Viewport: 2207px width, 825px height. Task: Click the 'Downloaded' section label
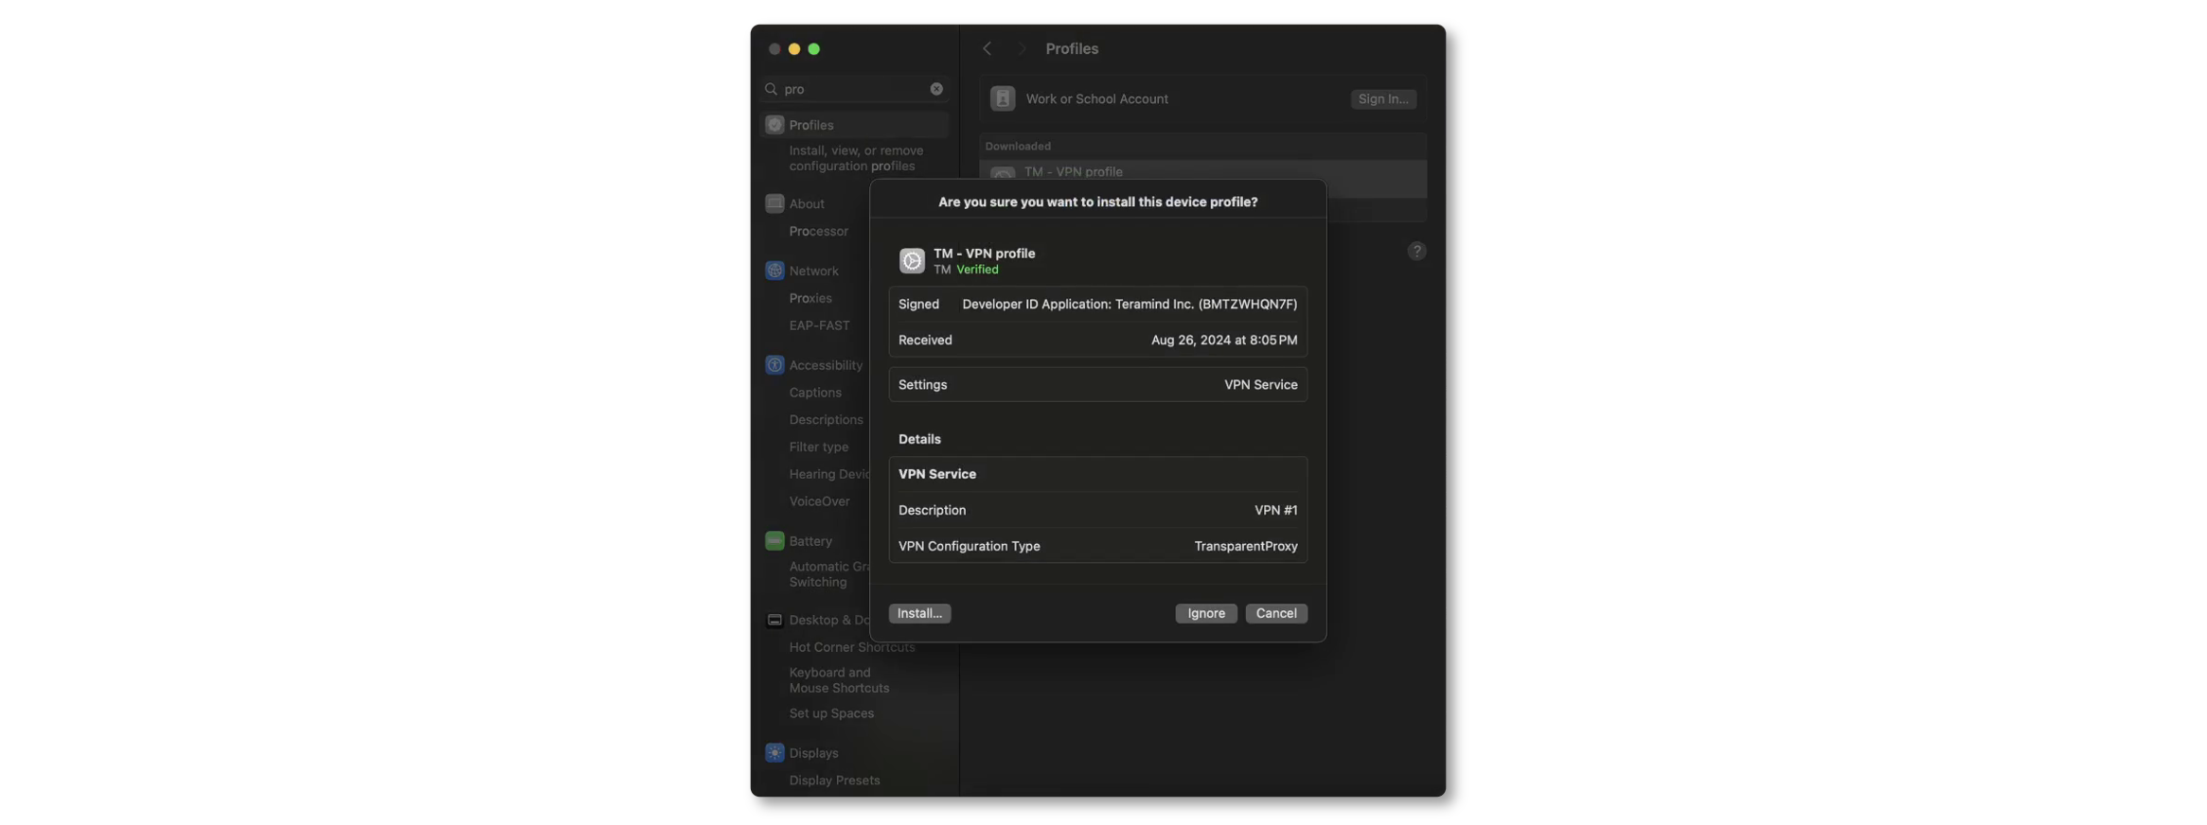[x=1017, y=147]
